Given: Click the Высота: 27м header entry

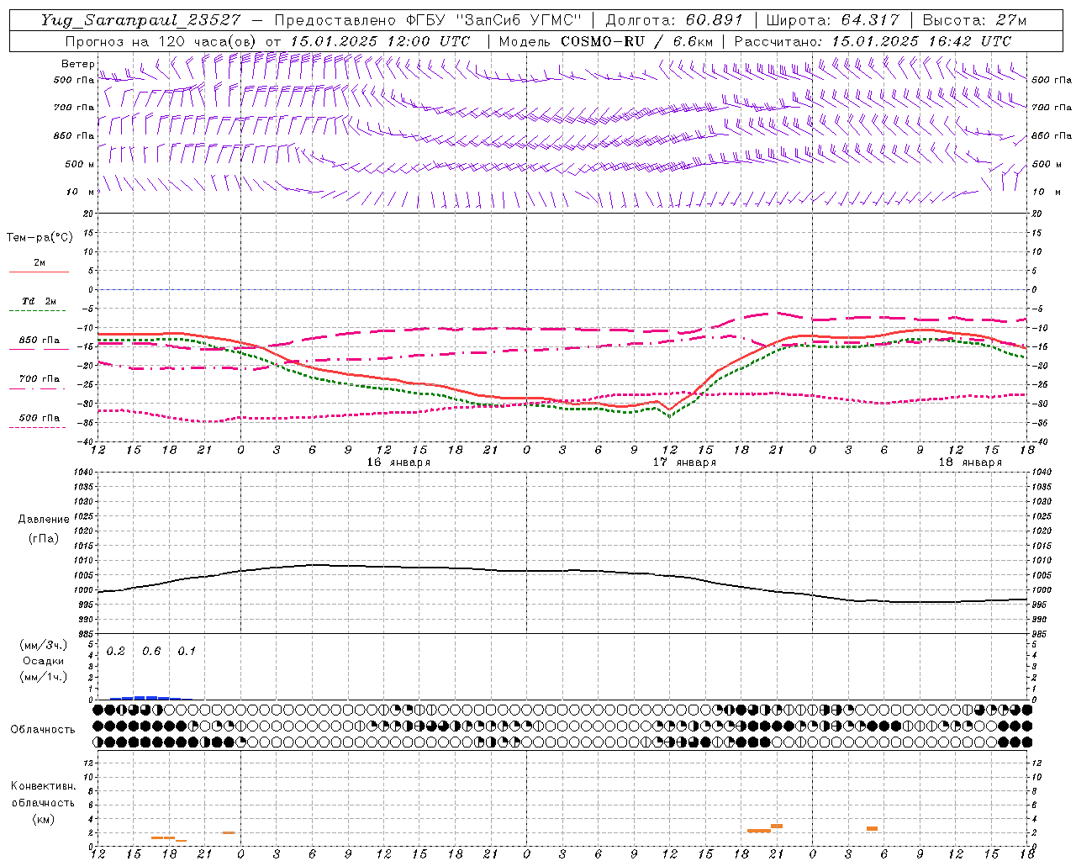Looking at the screenshot, I should click(974, 20).
